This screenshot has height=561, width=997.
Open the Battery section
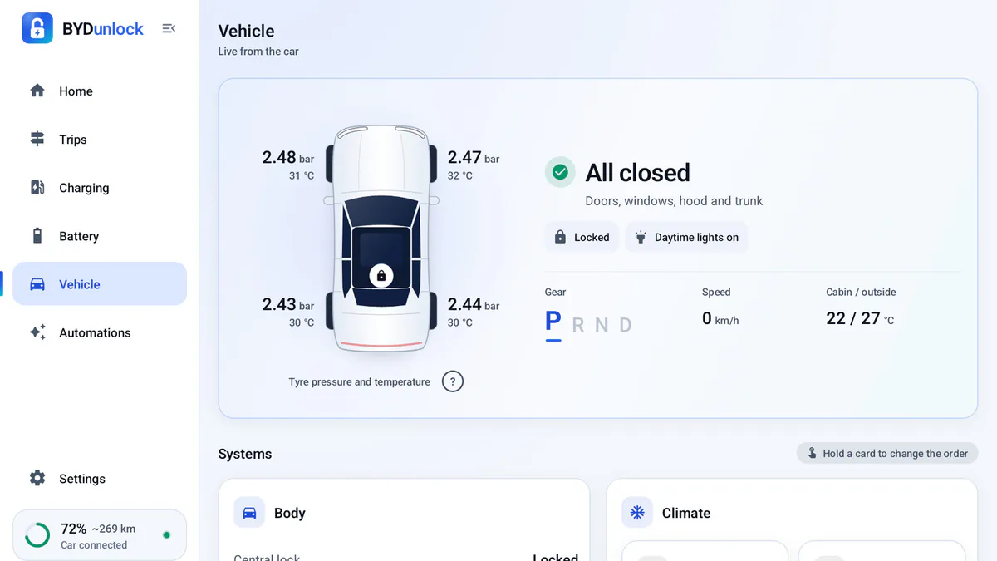click(100, 235)
